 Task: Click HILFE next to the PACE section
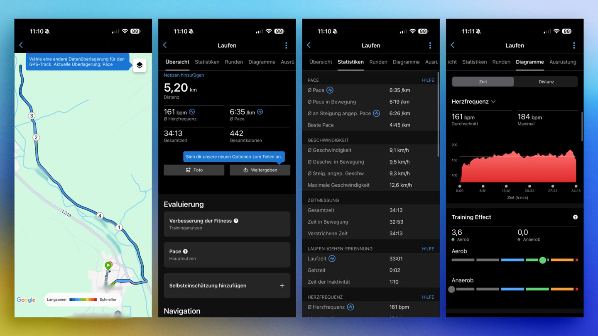[x=428, y=80]
